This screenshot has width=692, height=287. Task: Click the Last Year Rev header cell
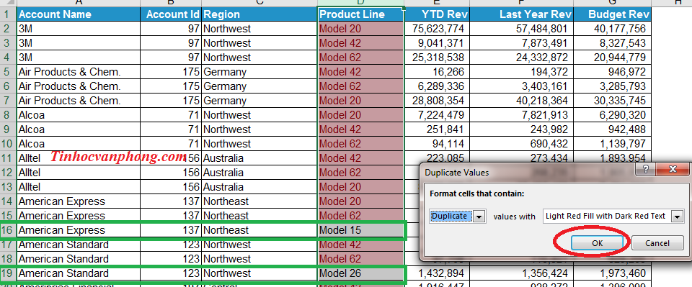point(521,14)
